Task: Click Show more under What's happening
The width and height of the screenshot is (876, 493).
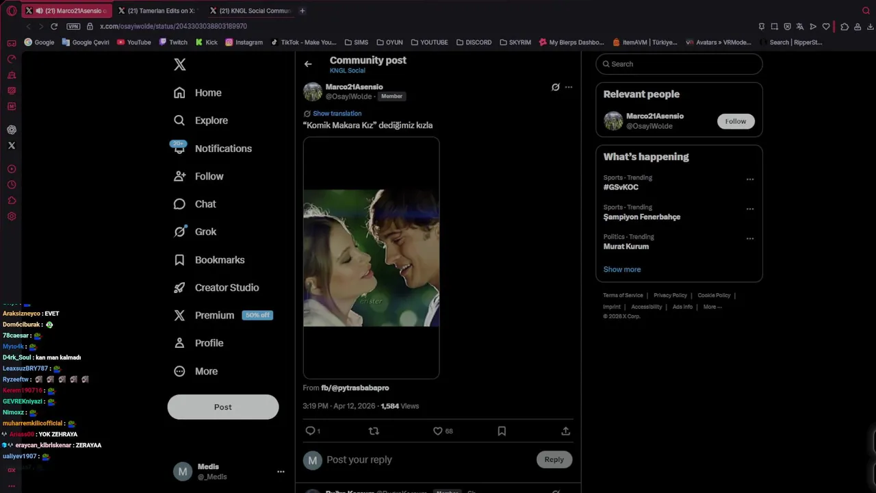Action: 622,269
